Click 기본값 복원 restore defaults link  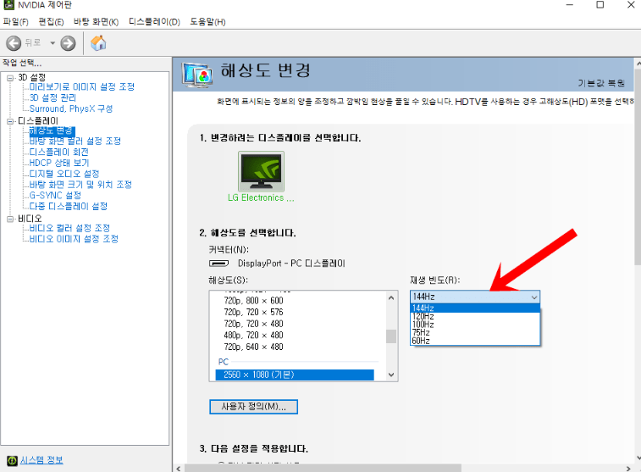601,83
